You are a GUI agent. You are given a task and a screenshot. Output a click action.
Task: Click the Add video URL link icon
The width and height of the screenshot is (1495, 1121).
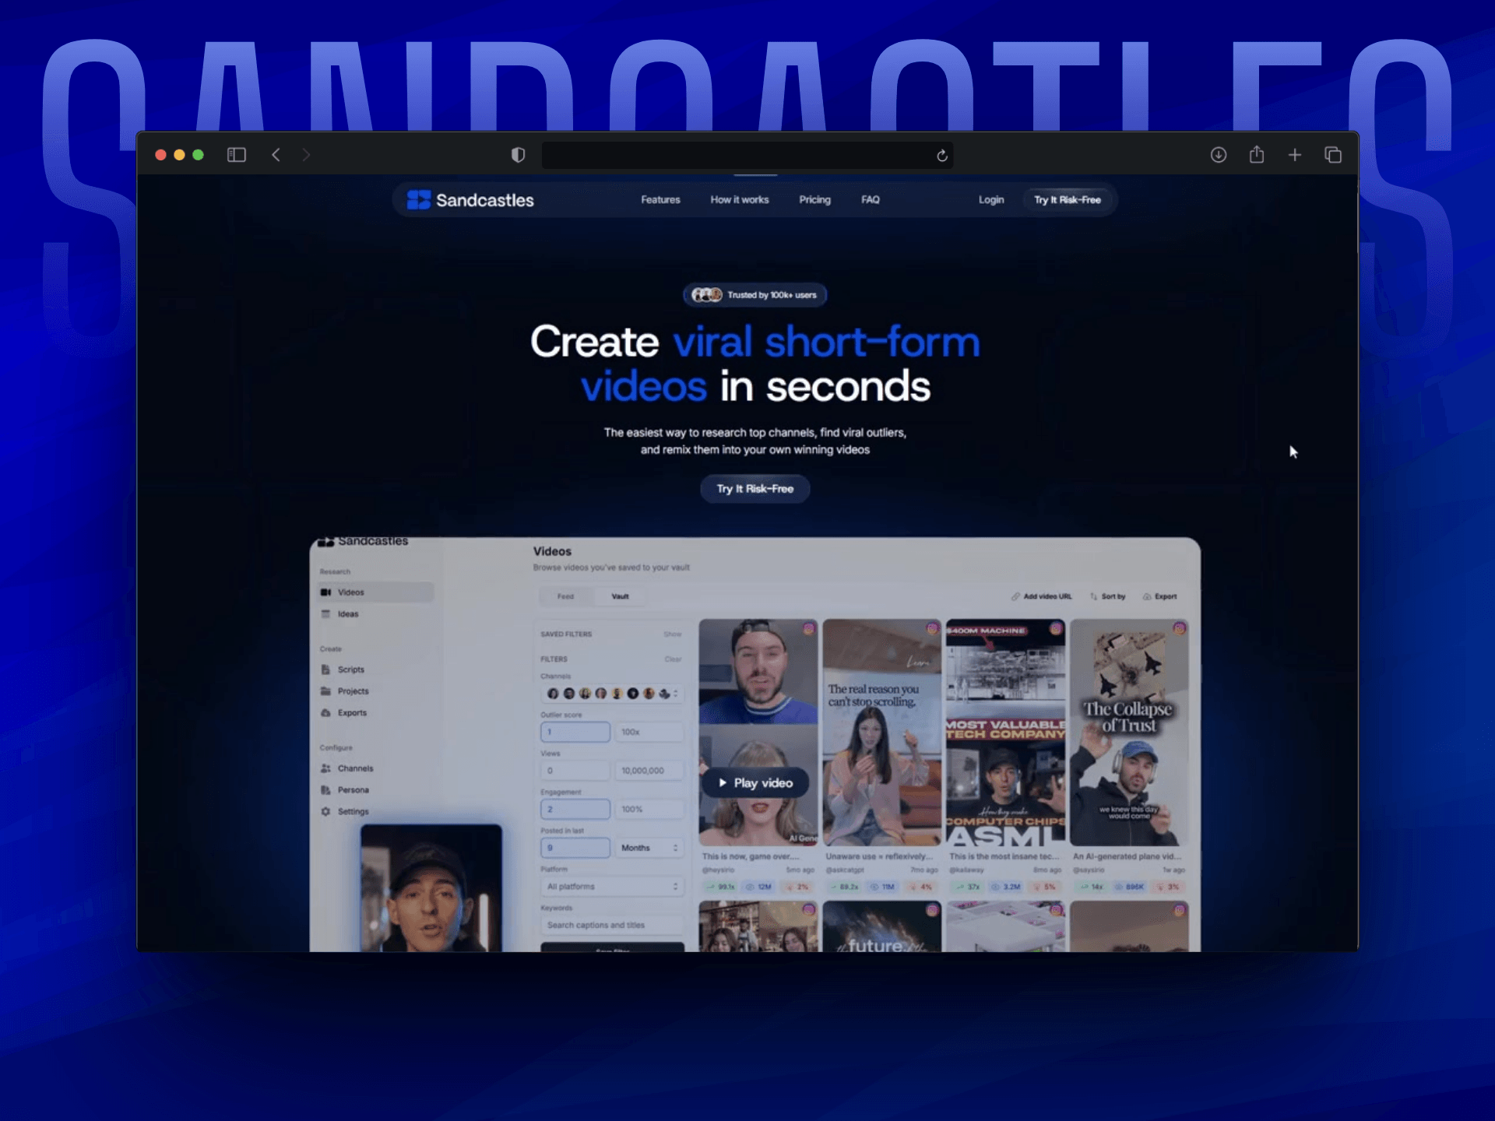point(1015,597)
